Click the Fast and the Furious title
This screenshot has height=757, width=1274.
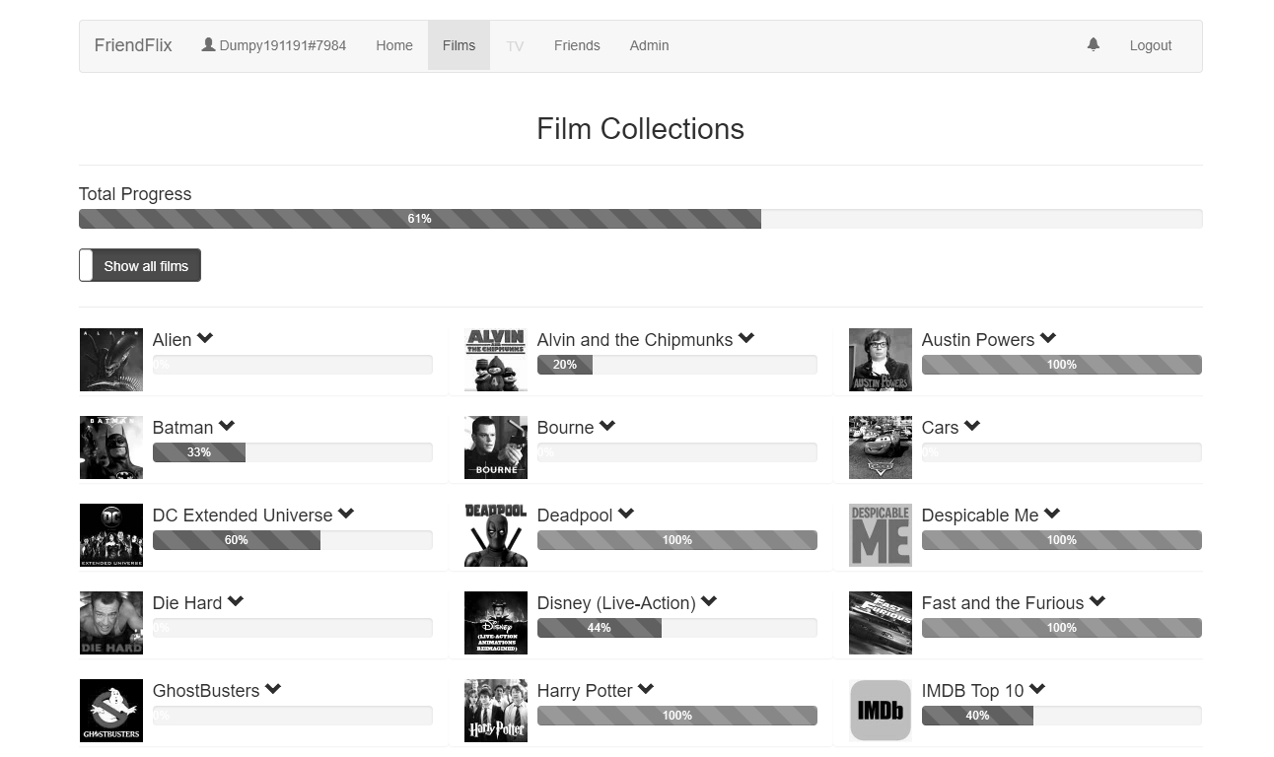point(1003,603)
